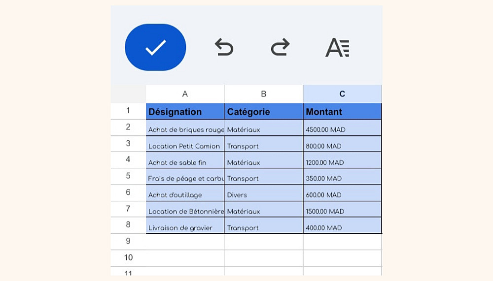The width and height of the screenshot is (493, 281).
Task: Select the 1500.00 MAD amount cell
Action: pyautogui.click(x=342, y=211)
